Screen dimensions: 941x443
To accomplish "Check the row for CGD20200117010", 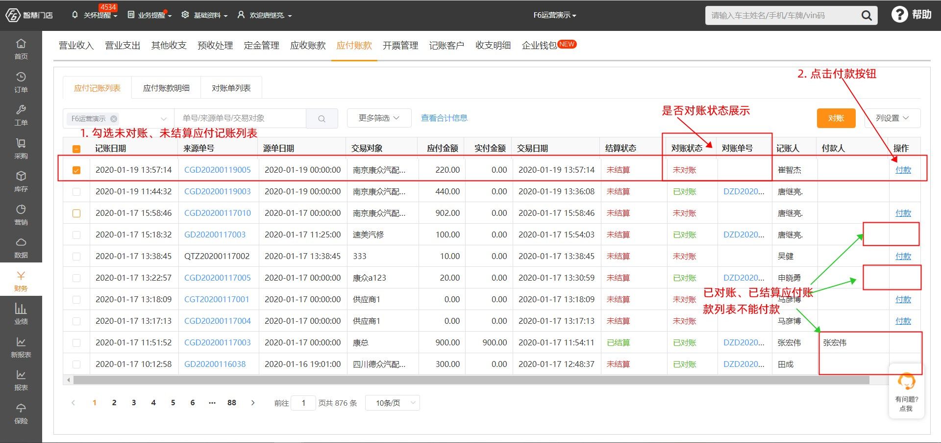I will [x=76, y=213].
